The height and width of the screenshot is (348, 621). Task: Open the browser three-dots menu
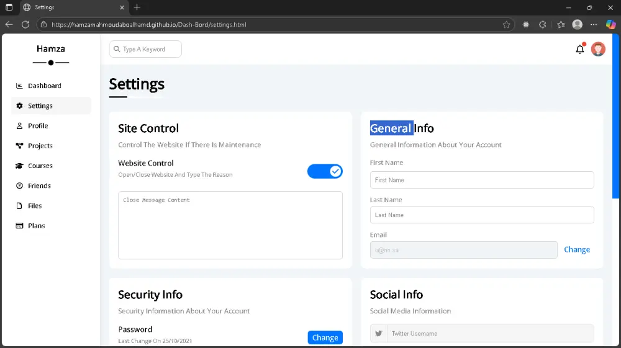[594, 25]
